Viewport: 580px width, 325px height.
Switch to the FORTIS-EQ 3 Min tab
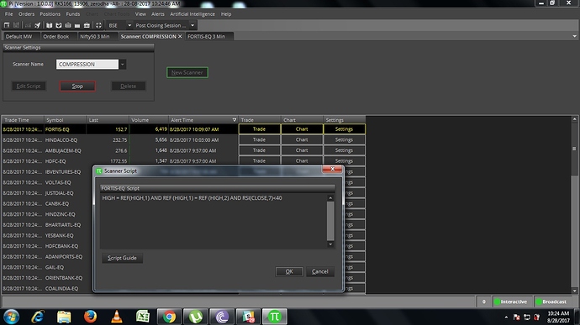coord(206,36)
